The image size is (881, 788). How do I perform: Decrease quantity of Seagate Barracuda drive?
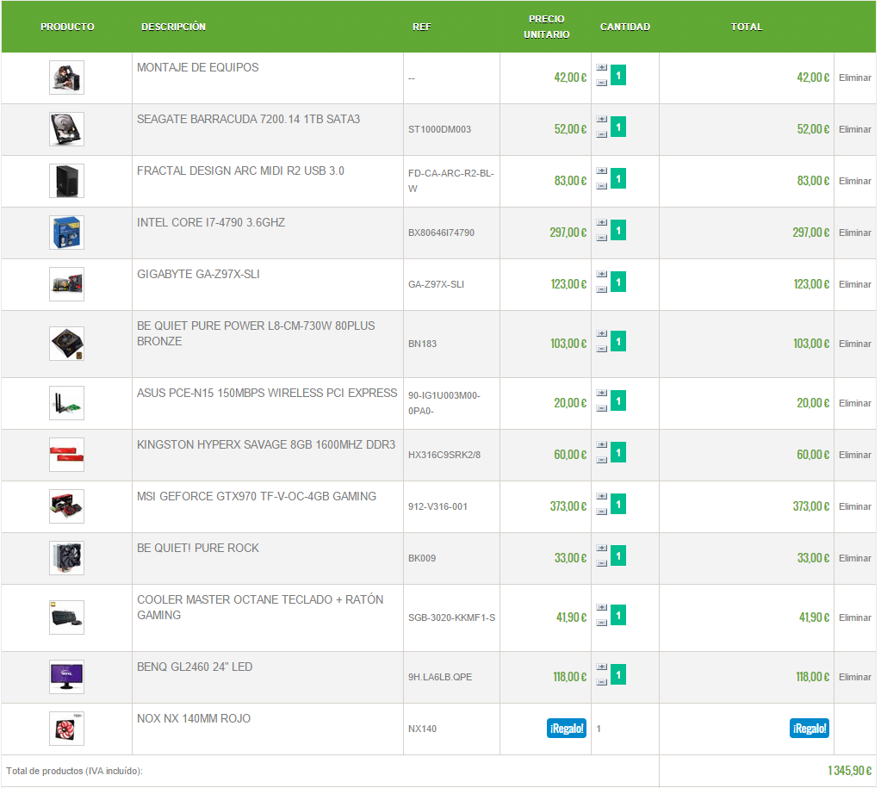tap(602, 134)
